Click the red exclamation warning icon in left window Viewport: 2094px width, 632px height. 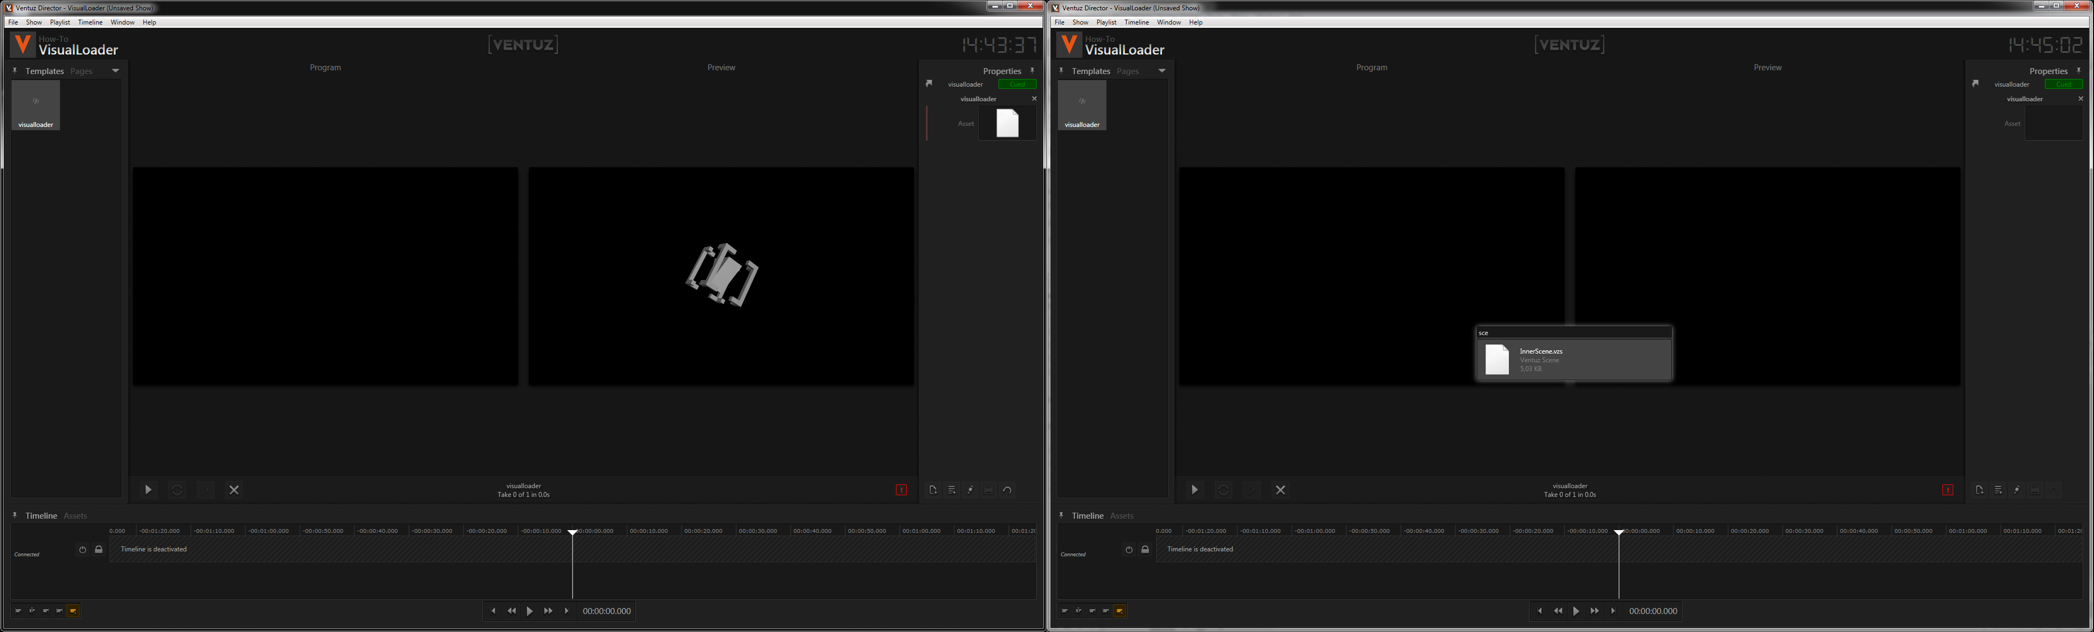(x=901, y=490)
